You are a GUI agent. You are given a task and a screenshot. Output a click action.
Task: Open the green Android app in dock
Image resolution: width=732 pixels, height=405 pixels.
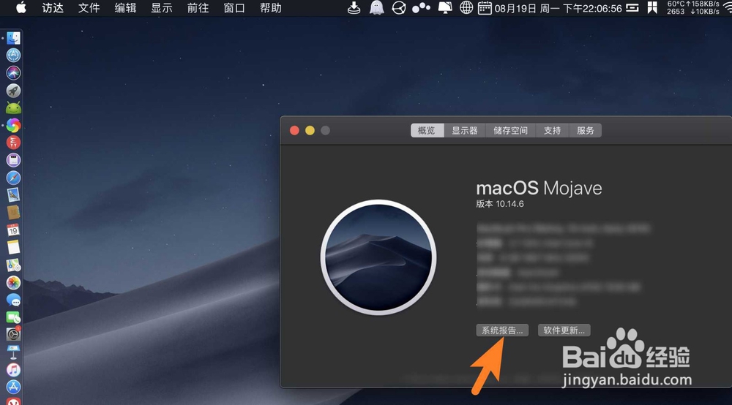13,108
